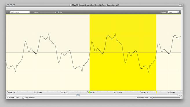This screenshot has height=107, width=190.
Task: Click the Playback dropdown stepper arrows
Action: coord(178,12)
